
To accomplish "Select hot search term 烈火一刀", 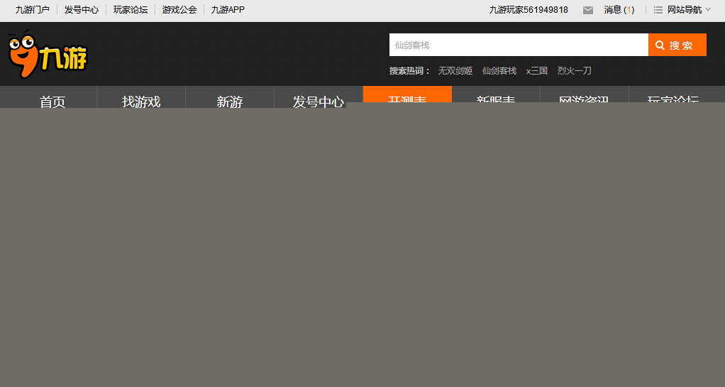I will pos(574,71).
